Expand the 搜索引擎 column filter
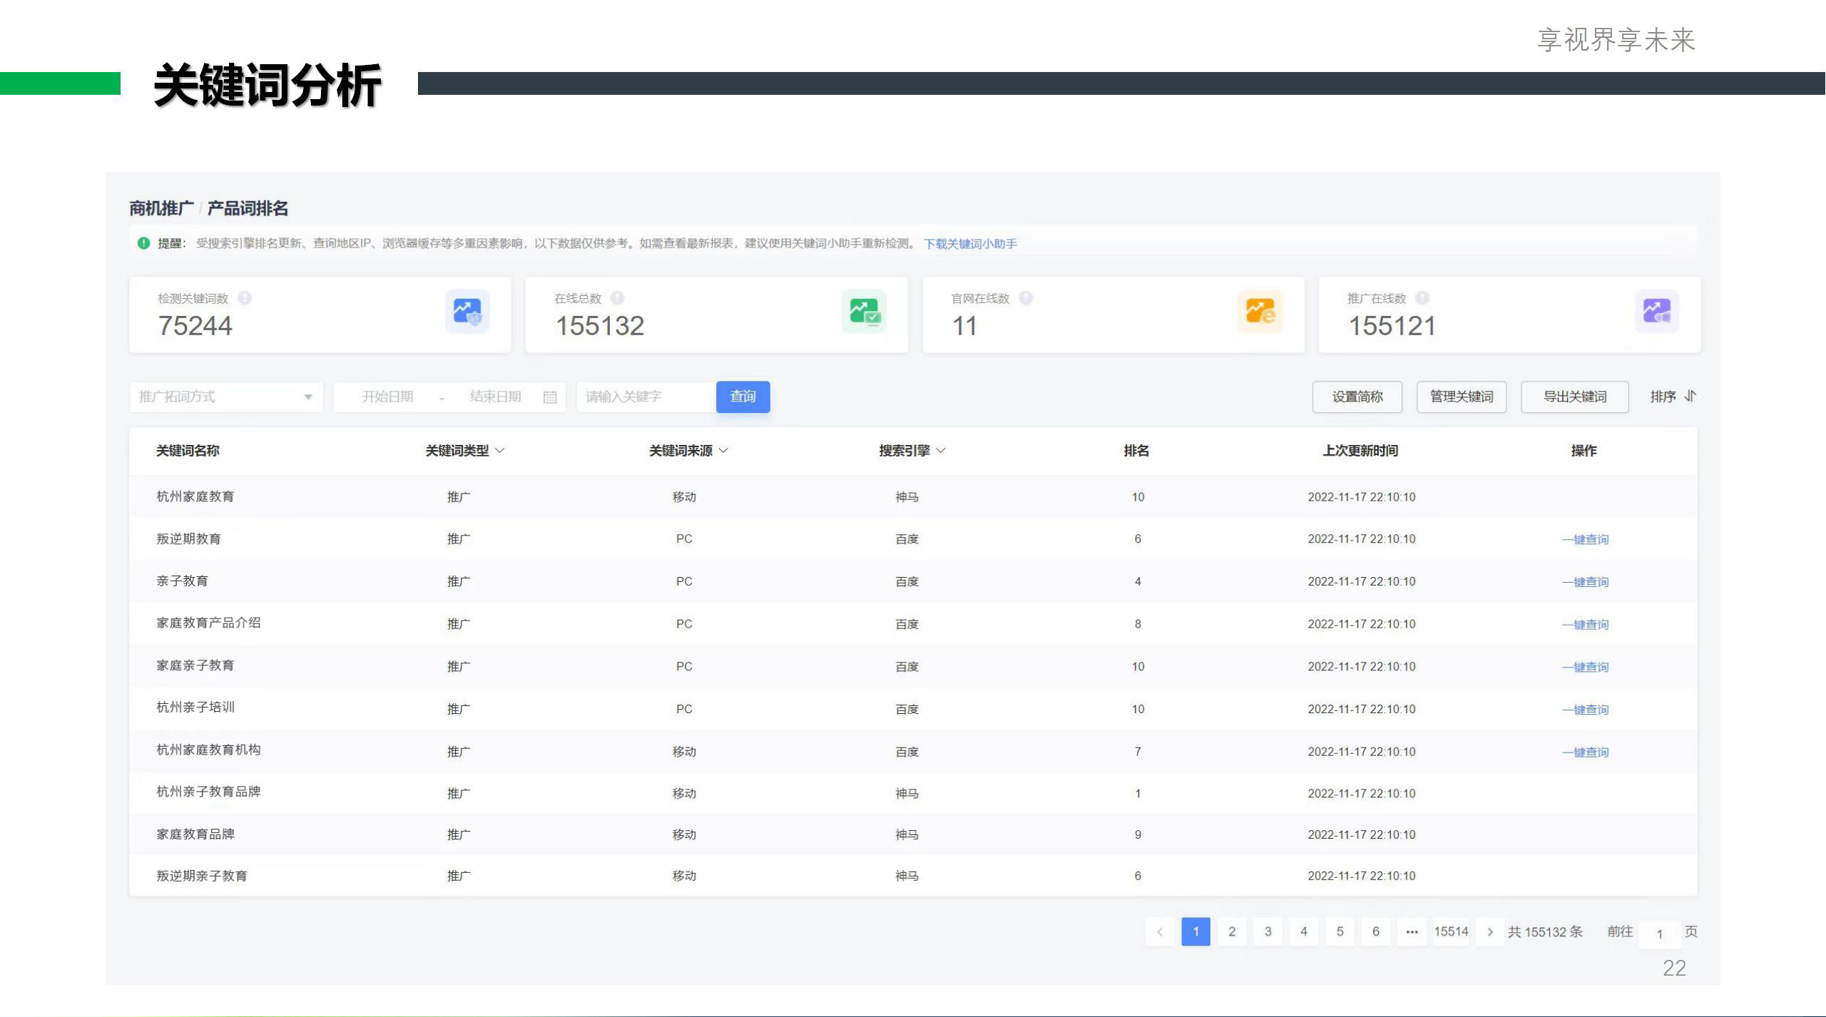The image size is (1826, 1017). pyautogui.click(x=941, y=451)
